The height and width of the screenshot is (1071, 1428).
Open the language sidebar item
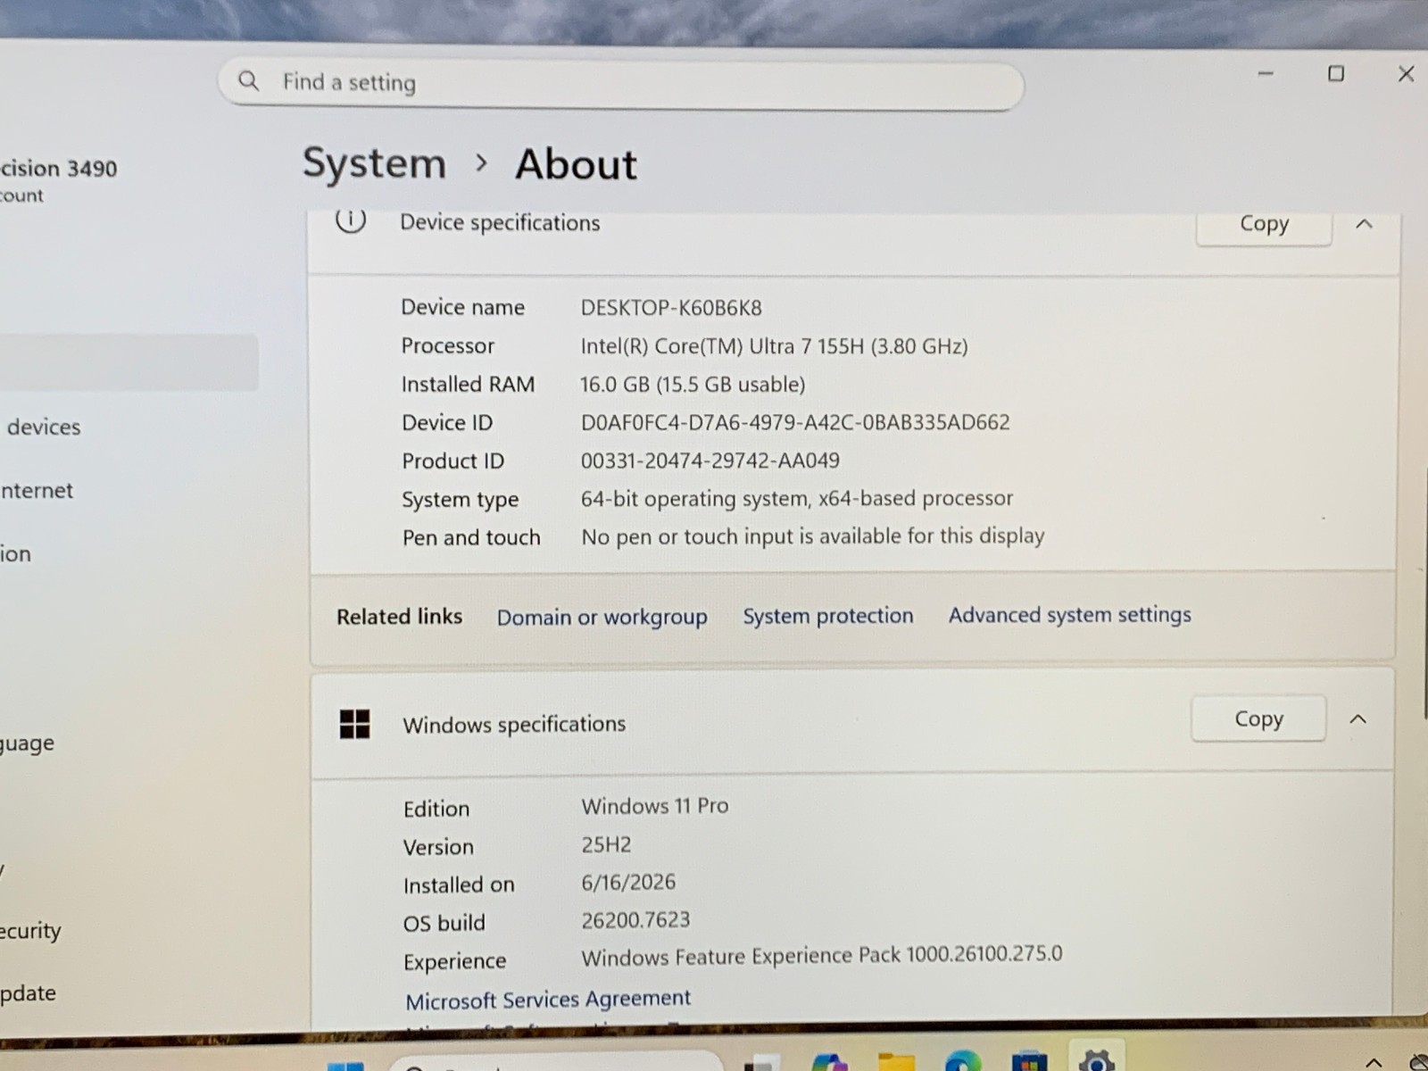tap(27, 743)
